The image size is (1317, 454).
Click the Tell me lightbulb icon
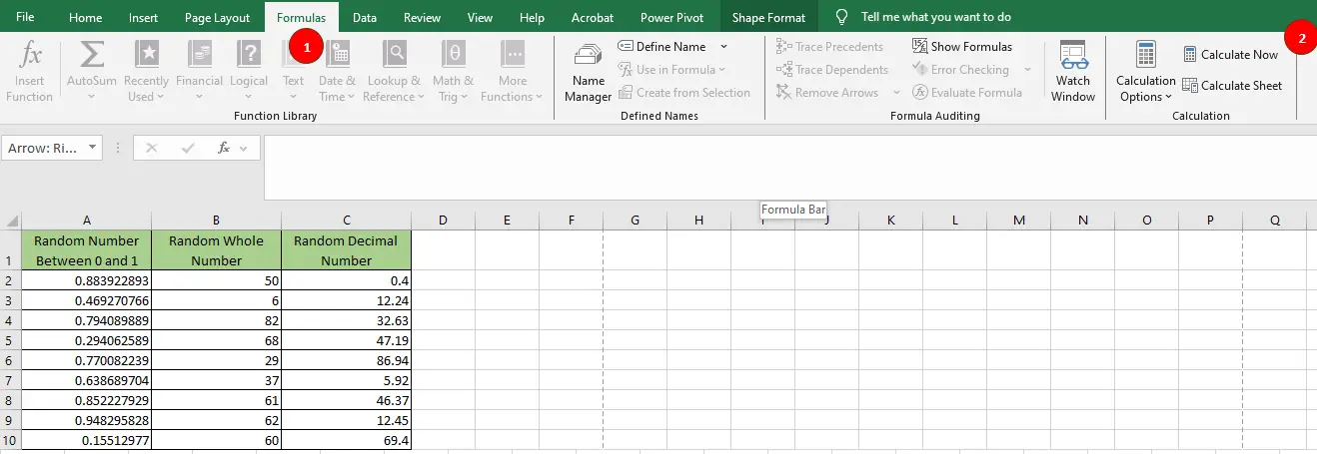pos(842,17)
